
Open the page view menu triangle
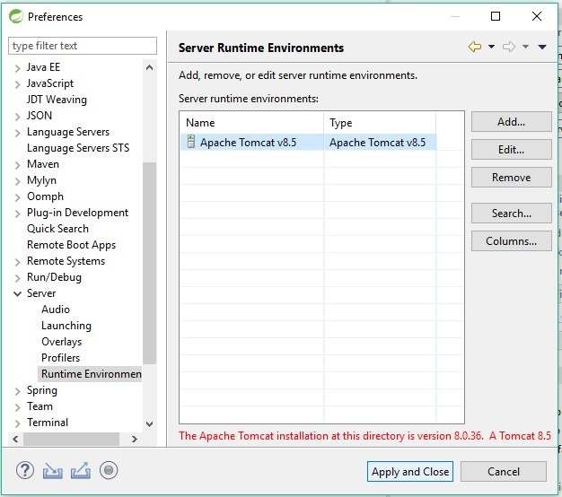[542, 47]
